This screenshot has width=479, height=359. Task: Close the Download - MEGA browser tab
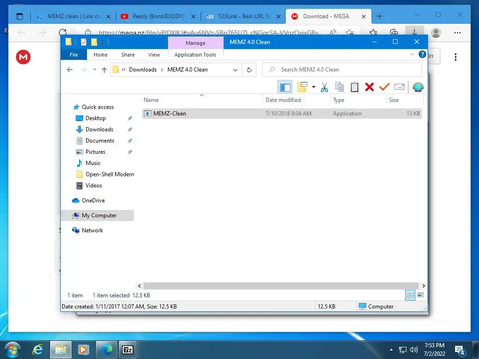click(363, 17)
